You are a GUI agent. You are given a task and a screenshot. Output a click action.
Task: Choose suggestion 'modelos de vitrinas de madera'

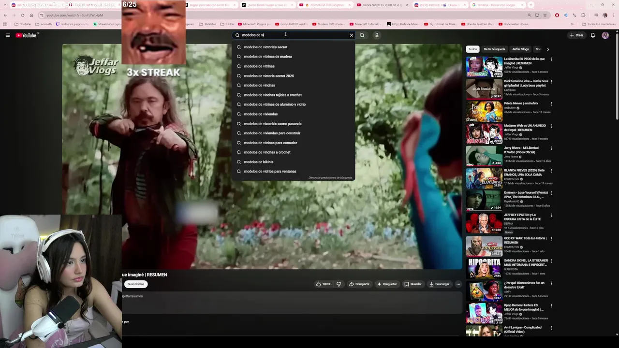click(x=293, y=57)
